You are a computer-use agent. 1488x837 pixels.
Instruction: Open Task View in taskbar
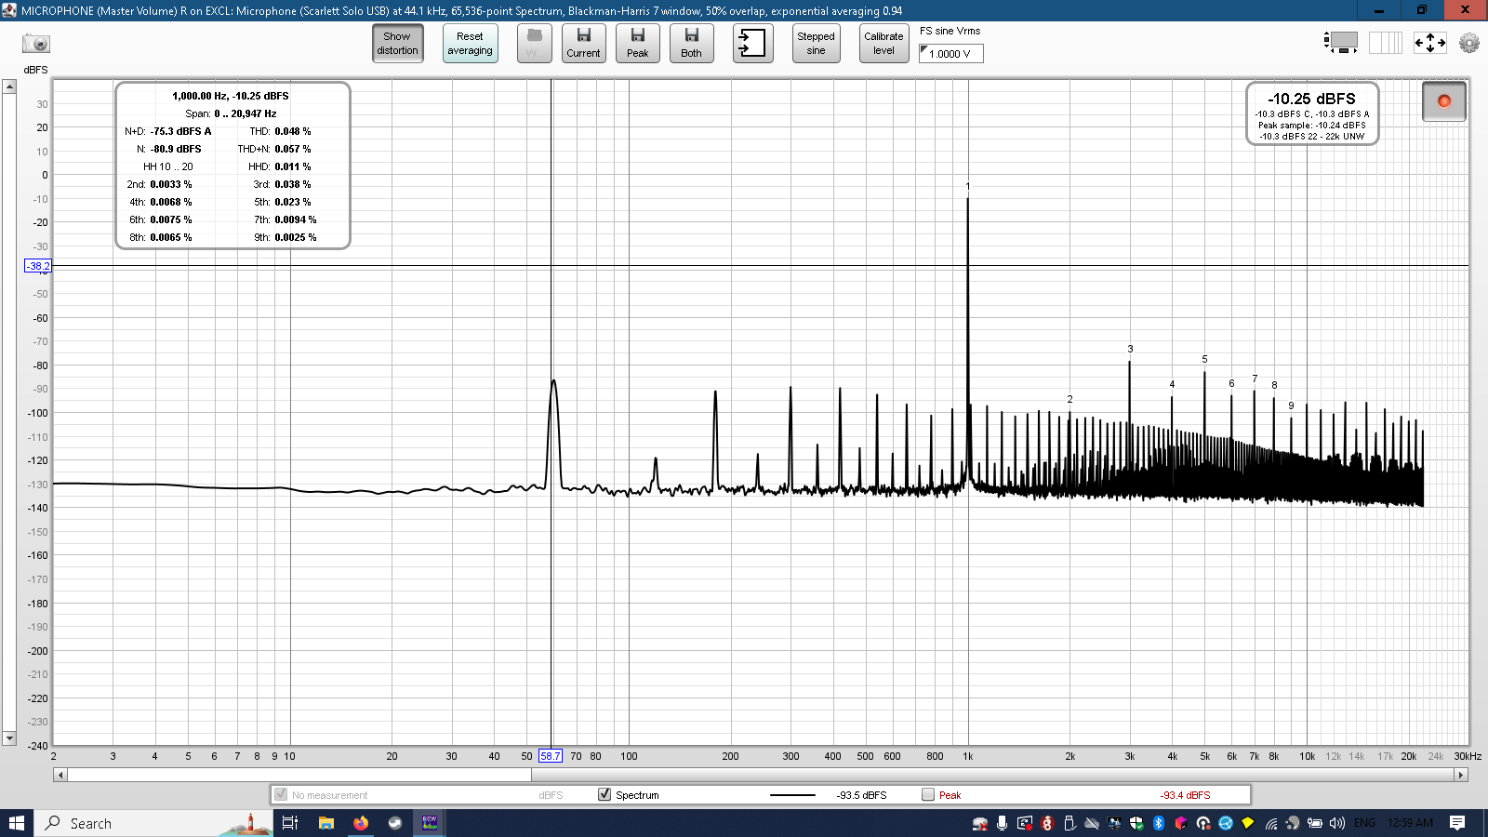tap(289, 823)
